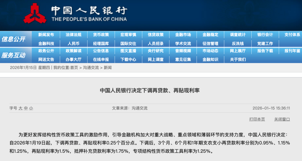Viewport: 302px width, 161px height.
Task: Go to 音频视频 section
Action: pyautogui.click(x=183, y=51)
